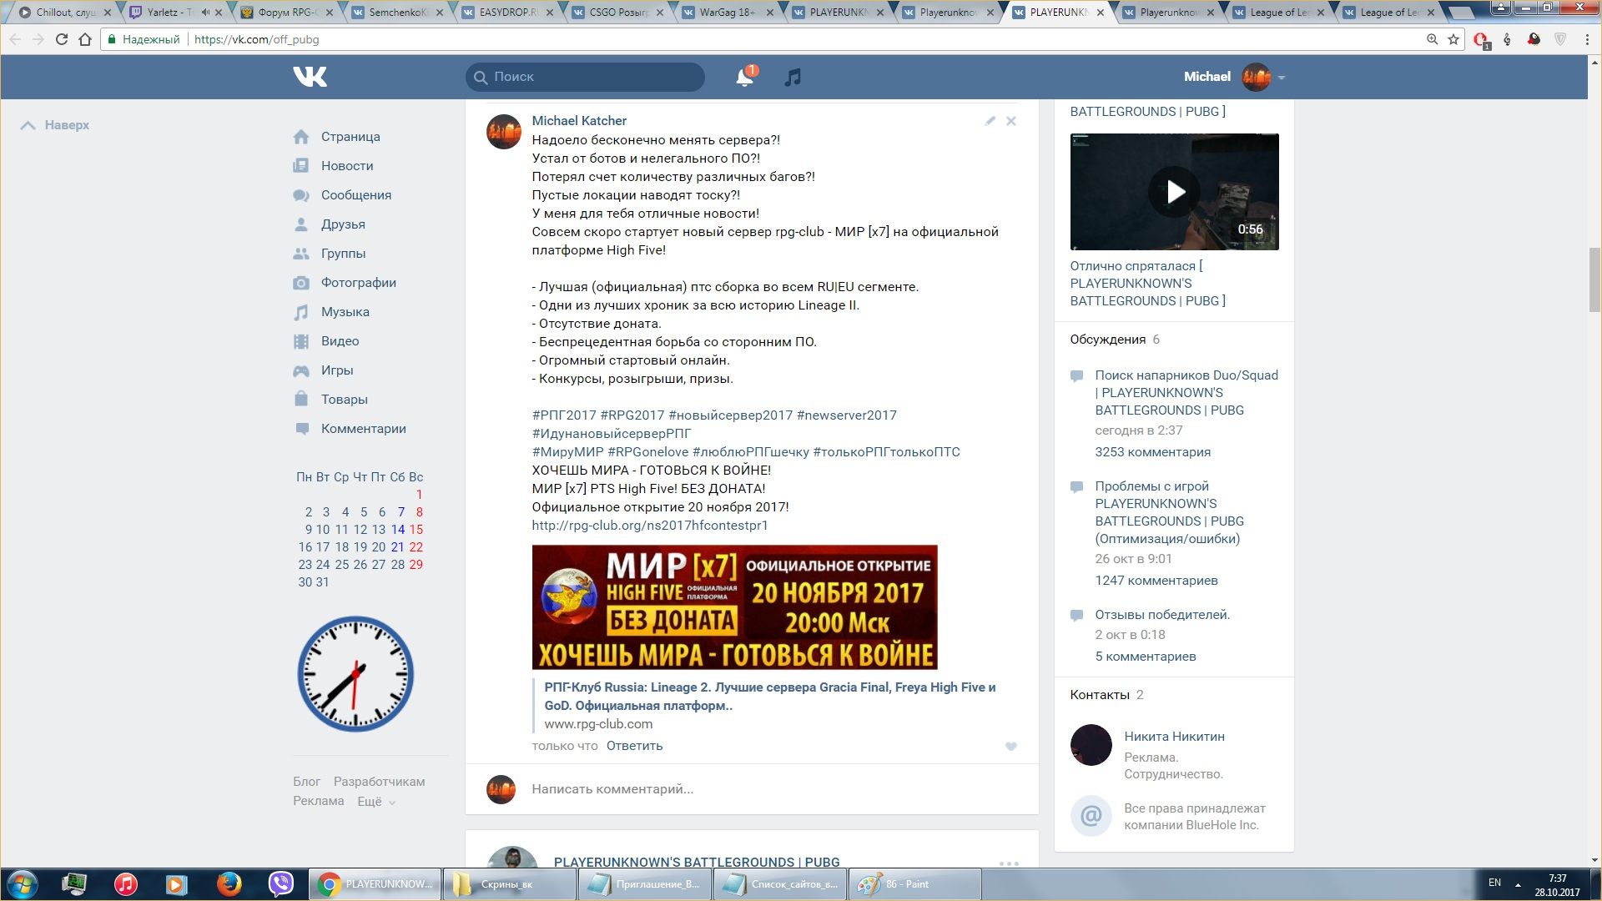
Task: Open the Photos sidebar item
Action: point(358,283)
